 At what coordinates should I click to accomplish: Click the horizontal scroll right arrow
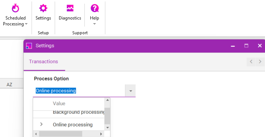(x=101, y=134)
